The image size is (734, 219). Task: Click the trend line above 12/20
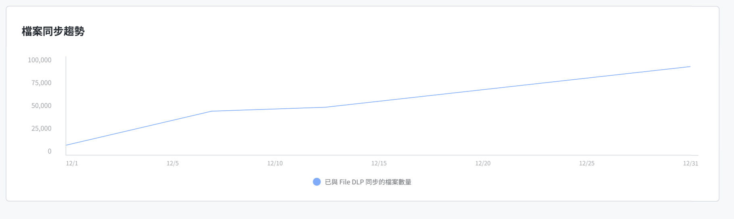coord(483,90)
